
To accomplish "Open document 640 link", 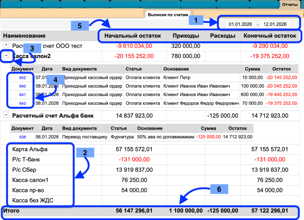I will tap(23, 87).
